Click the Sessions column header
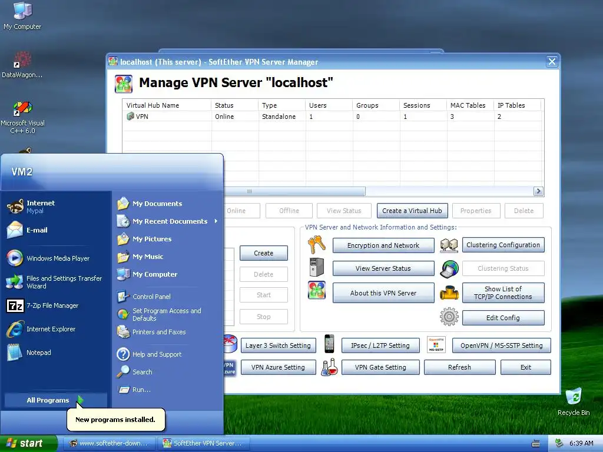Image resolution: width=603 pixels, height=452 pixels. [x=423, y=105]
